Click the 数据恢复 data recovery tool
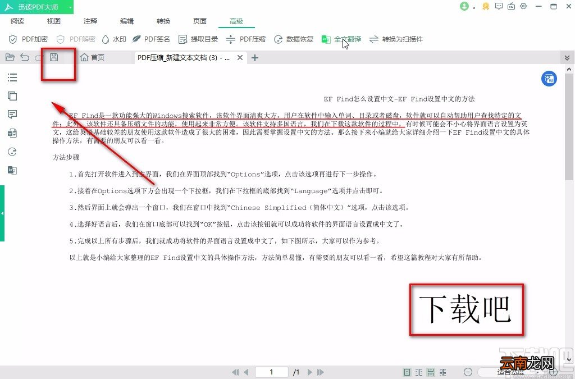 pos(294,39)
